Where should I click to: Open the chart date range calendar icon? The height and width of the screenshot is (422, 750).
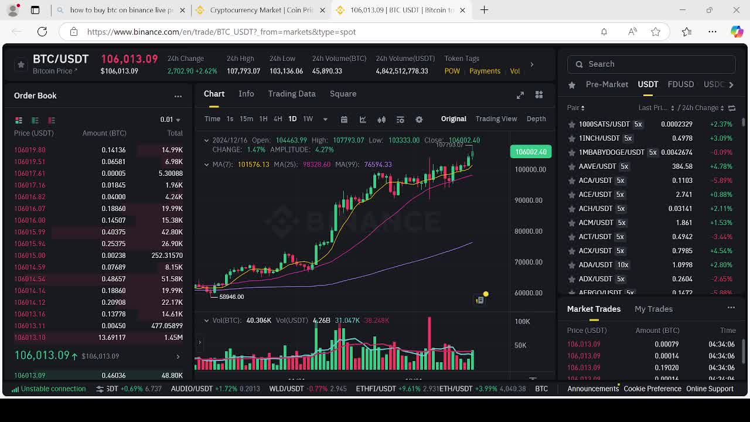344,120
